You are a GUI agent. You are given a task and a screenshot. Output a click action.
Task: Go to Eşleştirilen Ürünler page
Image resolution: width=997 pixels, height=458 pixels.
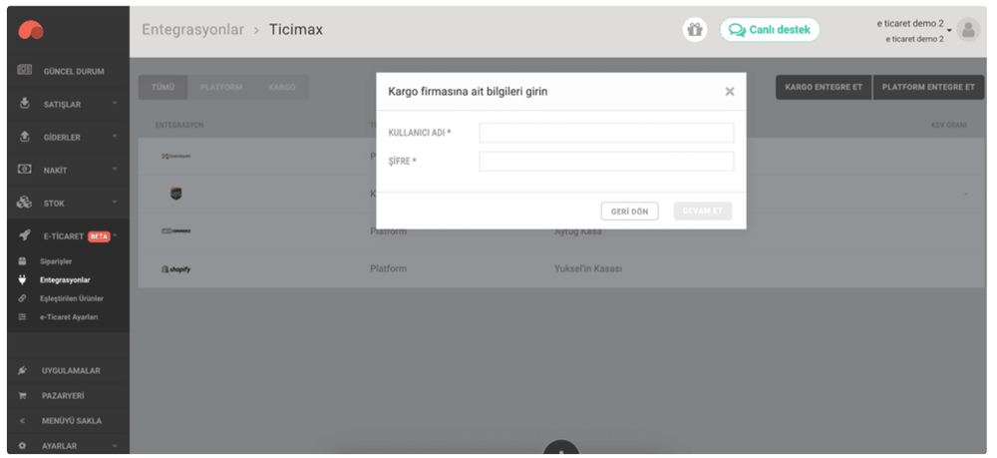(71, 298)
